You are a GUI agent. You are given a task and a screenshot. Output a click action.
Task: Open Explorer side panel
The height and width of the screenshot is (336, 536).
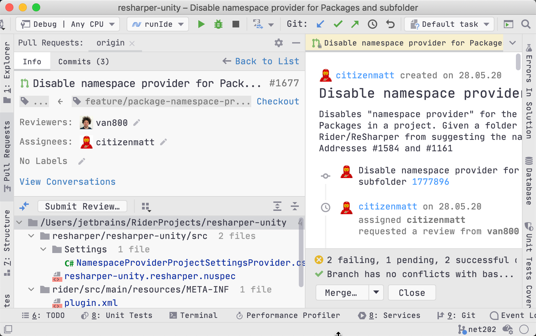point(7,72)
